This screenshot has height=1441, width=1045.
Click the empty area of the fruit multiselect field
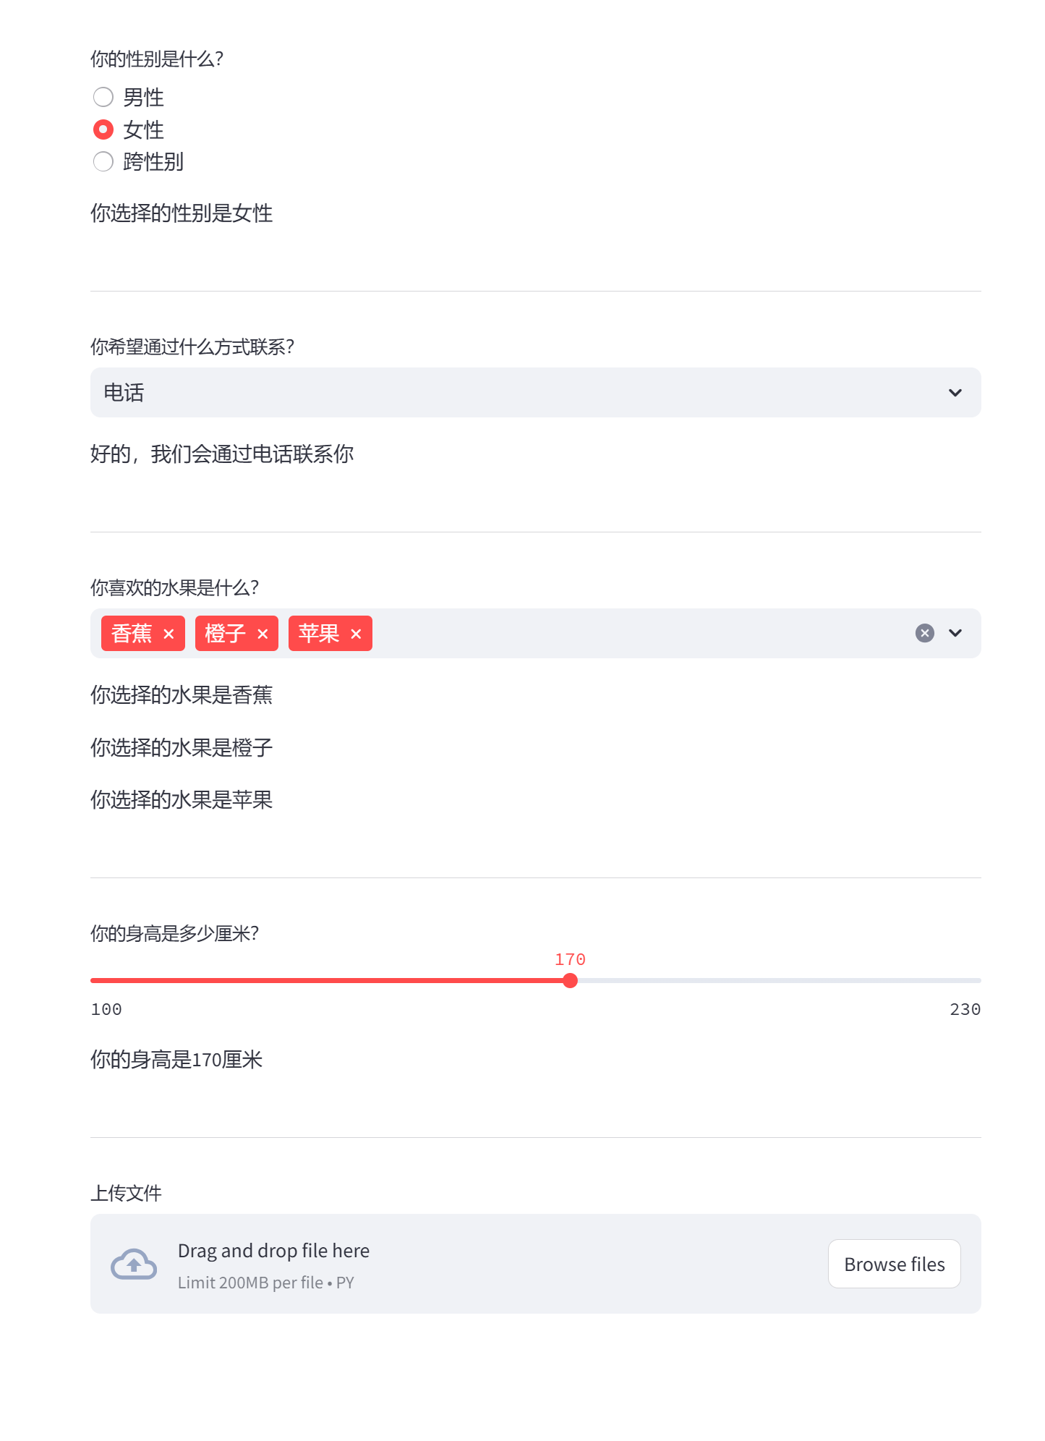point(636,633)
